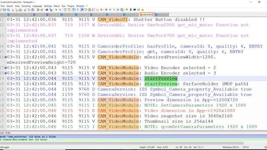Click the phone-shaped plugin toolbar icon
267x150 pixels.
131,10
